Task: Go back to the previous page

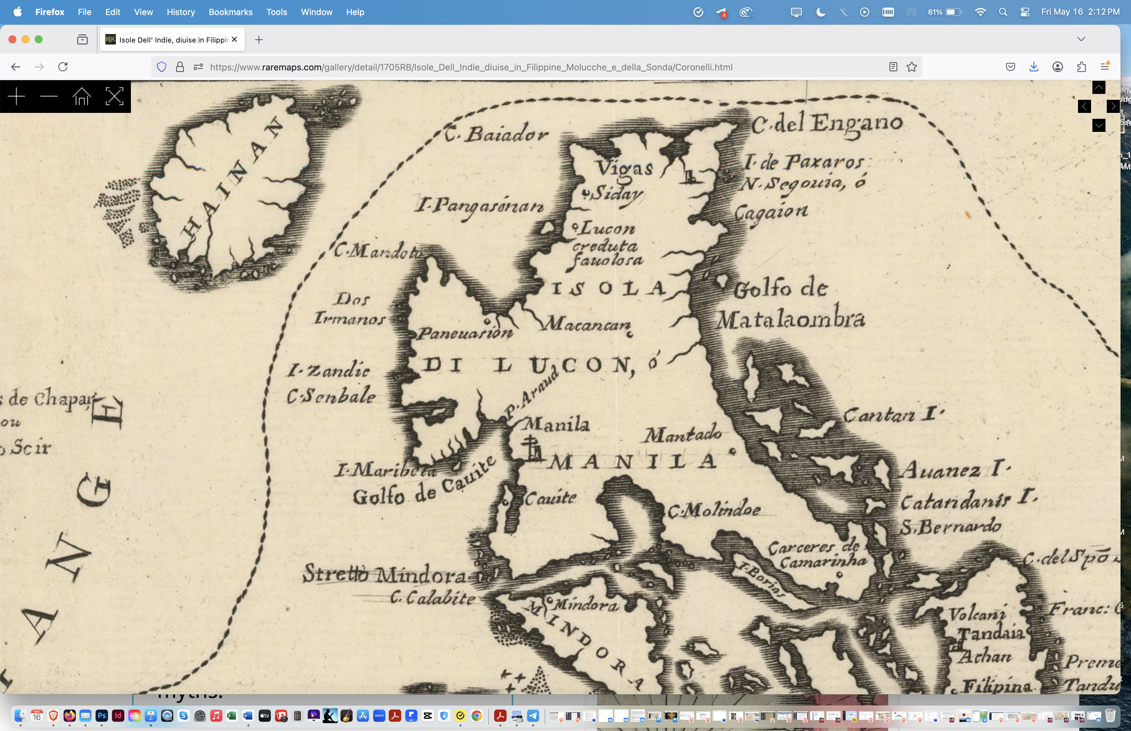Action: tap(16, 67)
